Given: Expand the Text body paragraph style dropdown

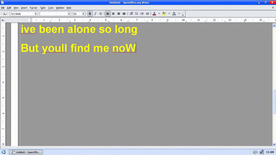Looking at the screenshot, I should click(x=36, y=14).
